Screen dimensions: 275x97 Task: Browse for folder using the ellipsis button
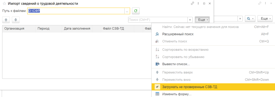(127, 11)
